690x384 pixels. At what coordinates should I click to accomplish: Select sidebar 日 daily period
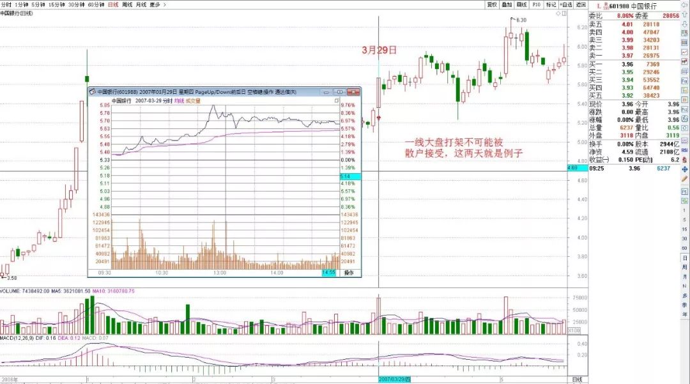point(684,258)
